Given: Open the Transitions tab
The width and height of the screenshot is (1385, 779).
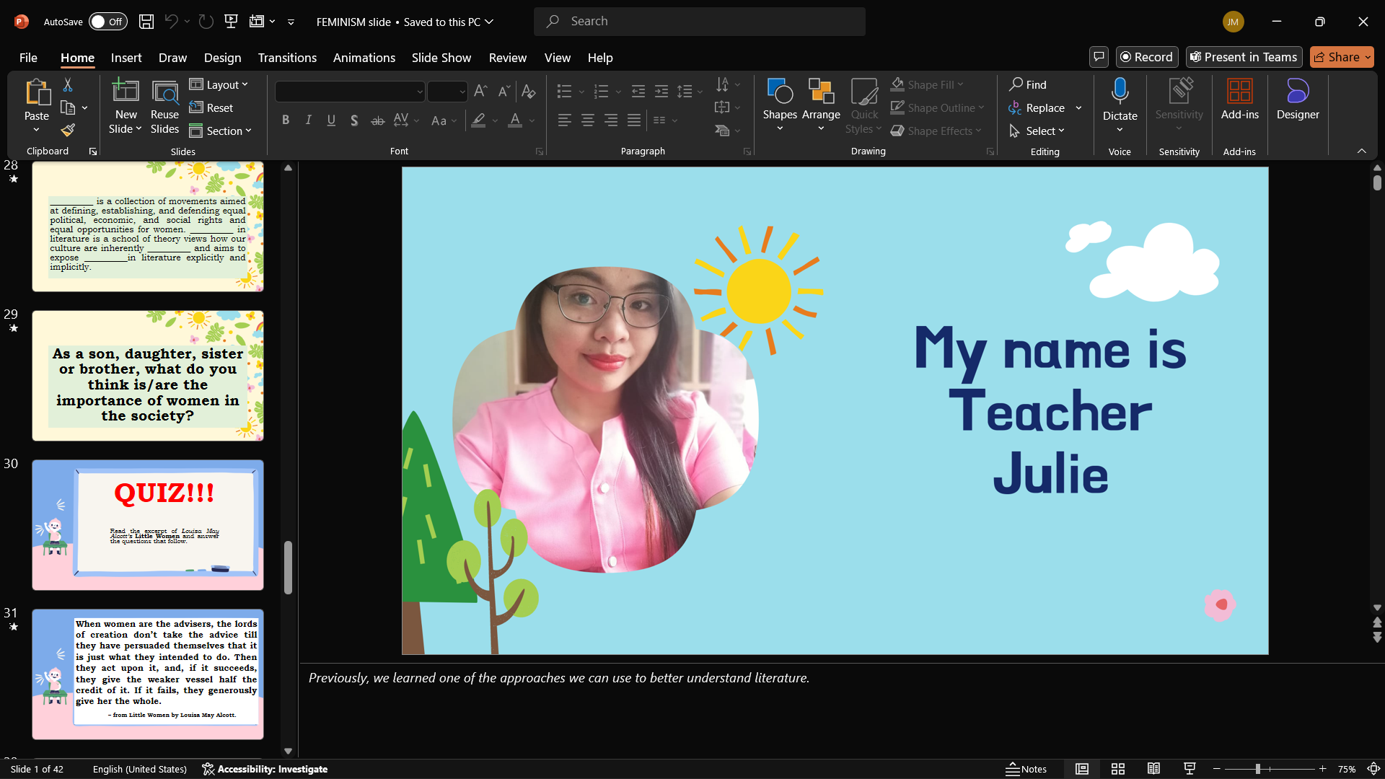Looking at the screenshot, I should pos(287,58).
